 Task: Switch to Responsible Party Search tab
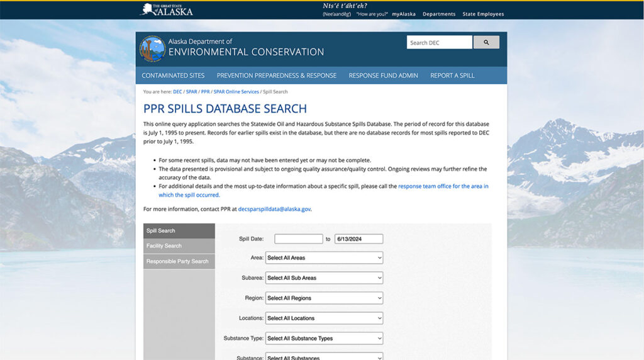click(179, 261)
